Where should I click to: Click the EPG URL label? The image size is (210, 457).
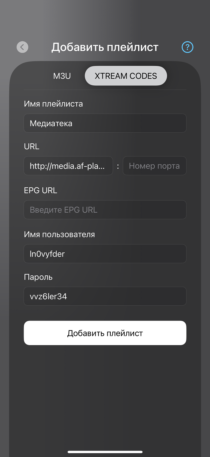click(40, 190)
